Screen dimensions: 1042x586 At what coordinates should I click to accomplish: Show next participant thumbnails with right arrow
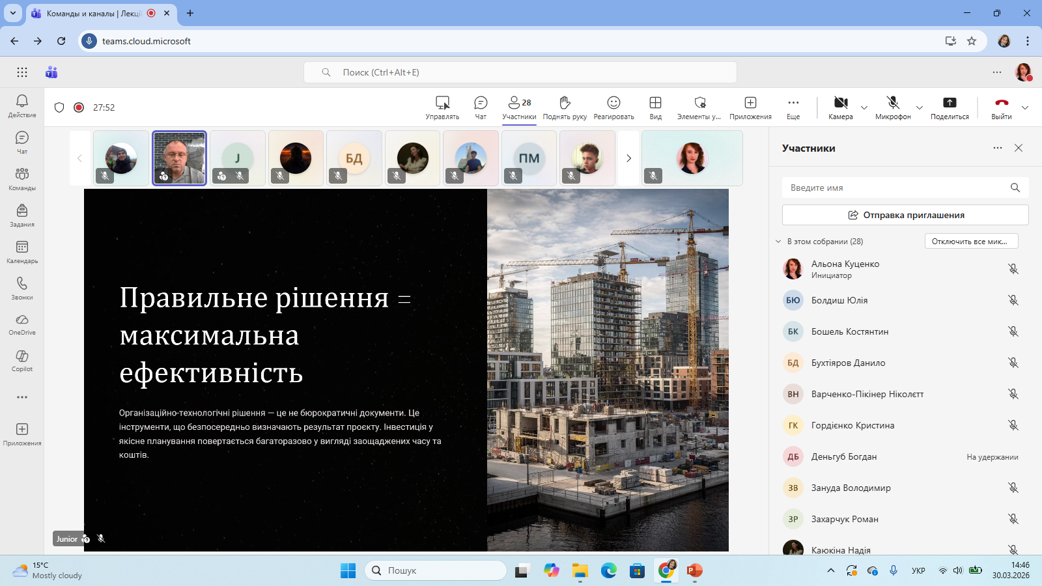628,158
